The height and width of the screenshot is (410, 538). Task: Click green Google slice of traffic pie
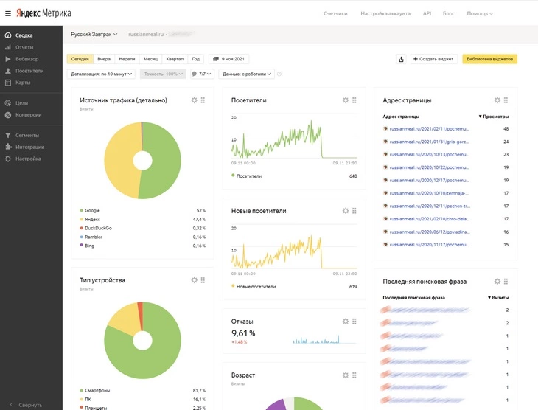(168, 161)
